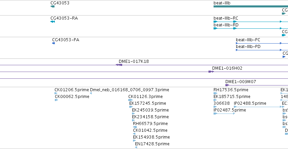Screen dimensions: 288x149
Task: Select the DME1-016H02 clone arrow glyph
Action: point(211,72)
